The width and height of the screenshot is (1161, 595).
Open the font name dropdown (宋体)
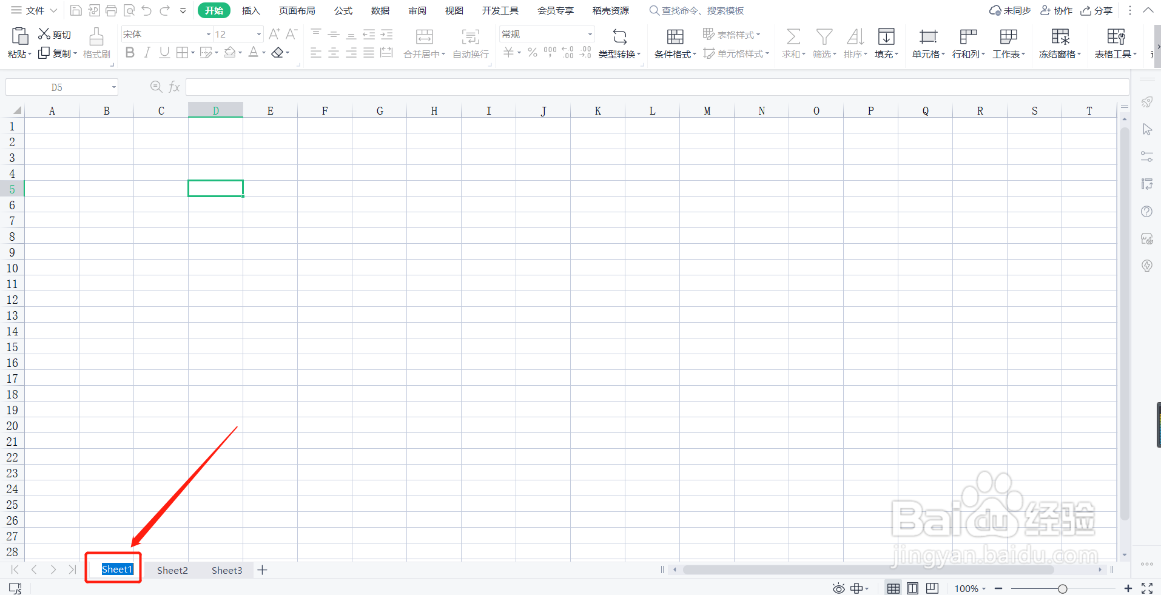coord(208,34)
